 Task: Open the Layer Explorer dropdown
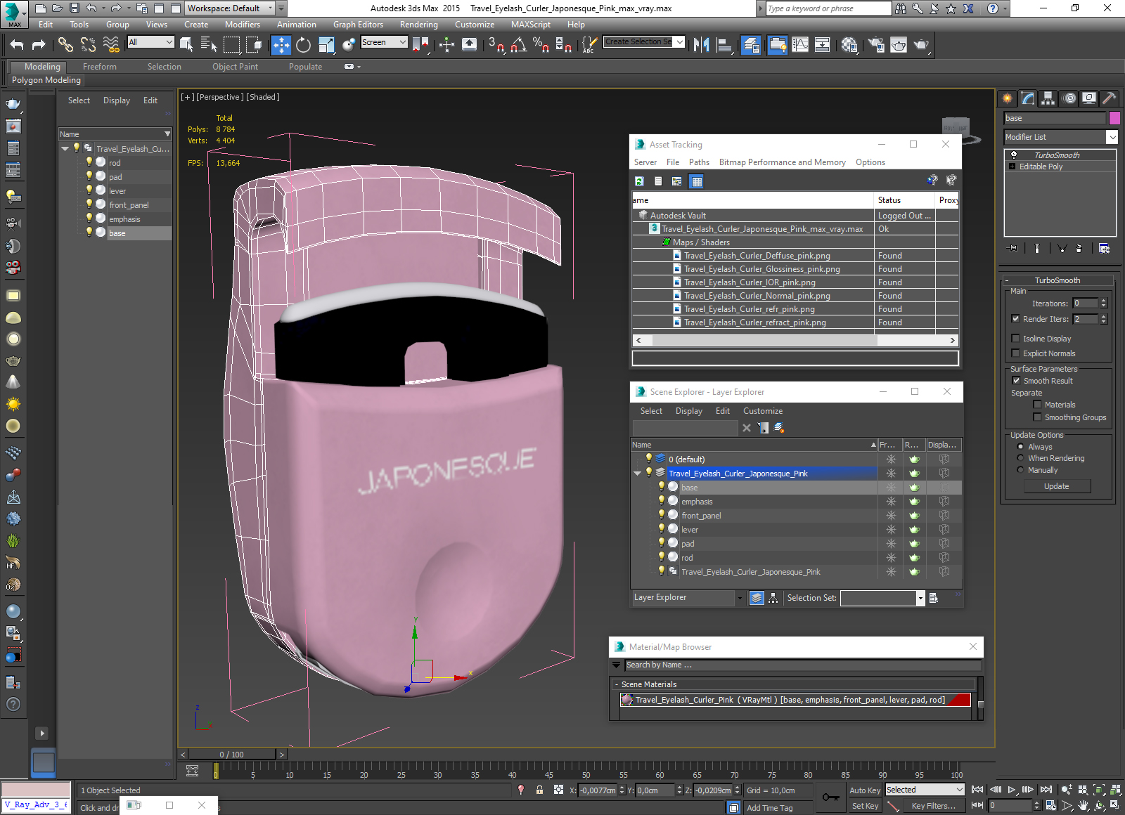[x=740, y=598]
